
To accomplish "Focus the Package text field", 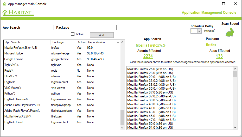I will point(94,28).
